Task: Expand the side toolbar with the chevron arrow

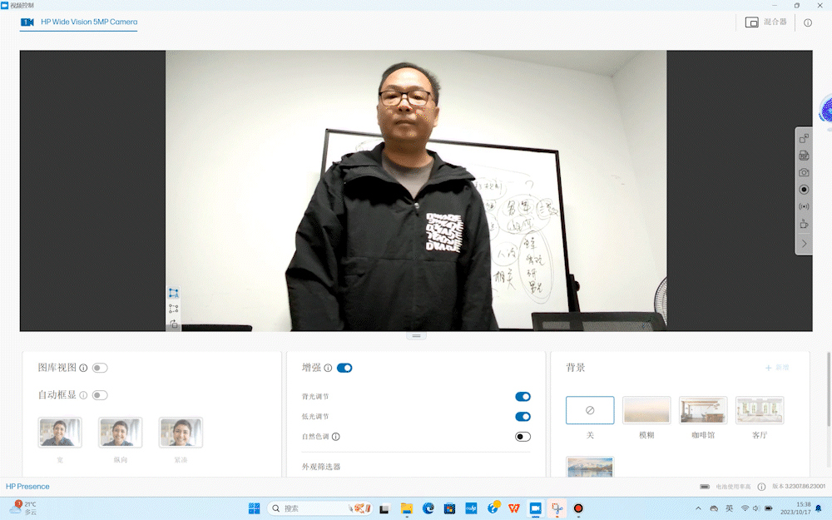Action: click(804, 244)
